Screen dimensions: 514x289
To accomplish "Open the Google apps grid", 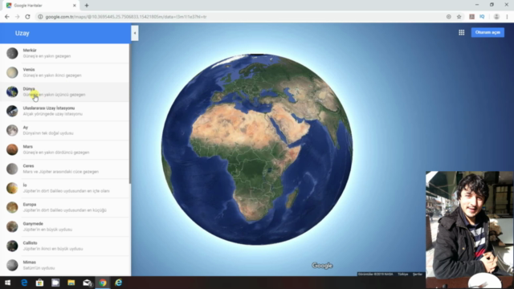I will [x=462, y=32].
